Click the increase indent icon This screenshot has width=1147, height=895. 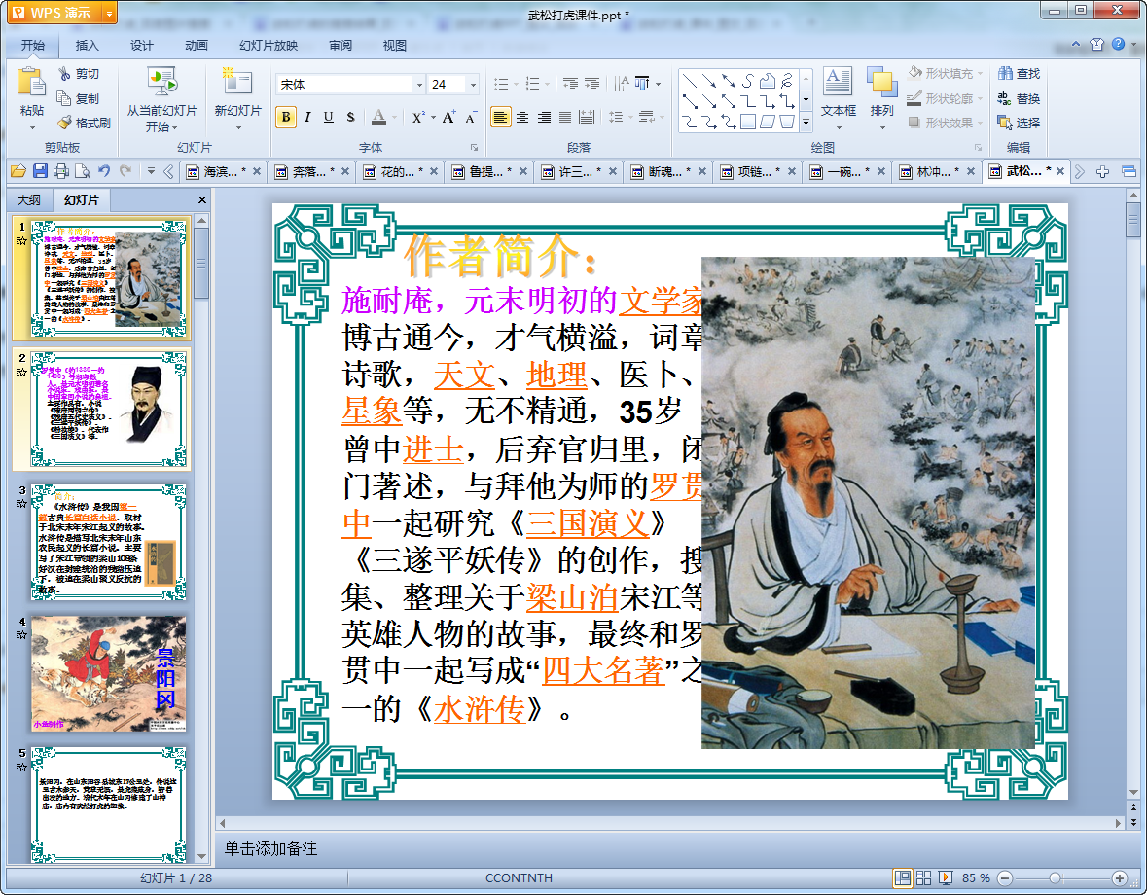[x=591, y=84]
